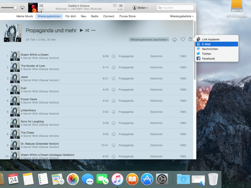The width and height of the screenshot is (251, 188).
Task: Open Maps from the Dock
Action: coord(58,179)
